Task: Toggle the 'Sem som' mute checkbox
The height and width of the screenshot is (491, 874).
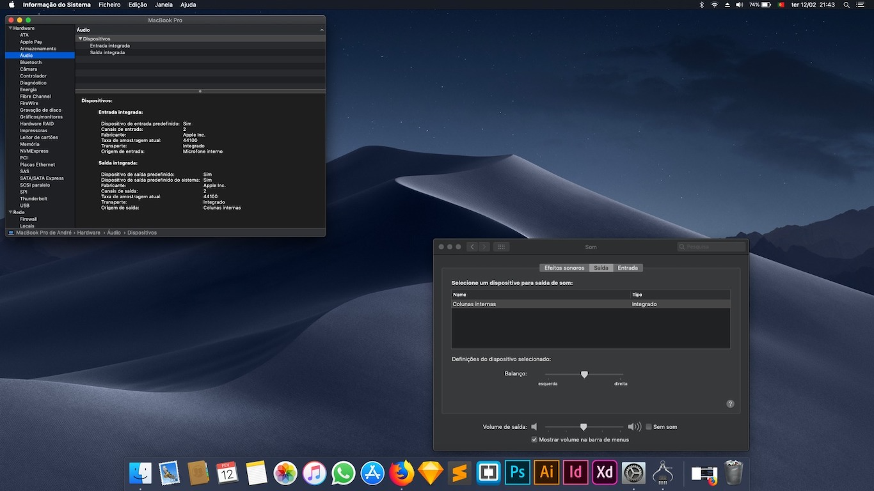Action: (x=649, y=426)
